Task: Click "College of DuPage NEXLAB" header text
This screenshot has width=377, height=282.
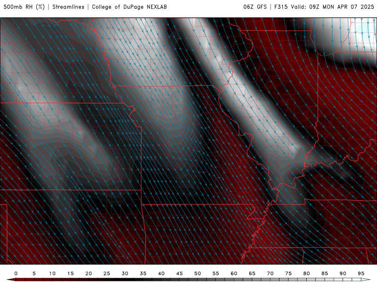Action: click(129, 7)
